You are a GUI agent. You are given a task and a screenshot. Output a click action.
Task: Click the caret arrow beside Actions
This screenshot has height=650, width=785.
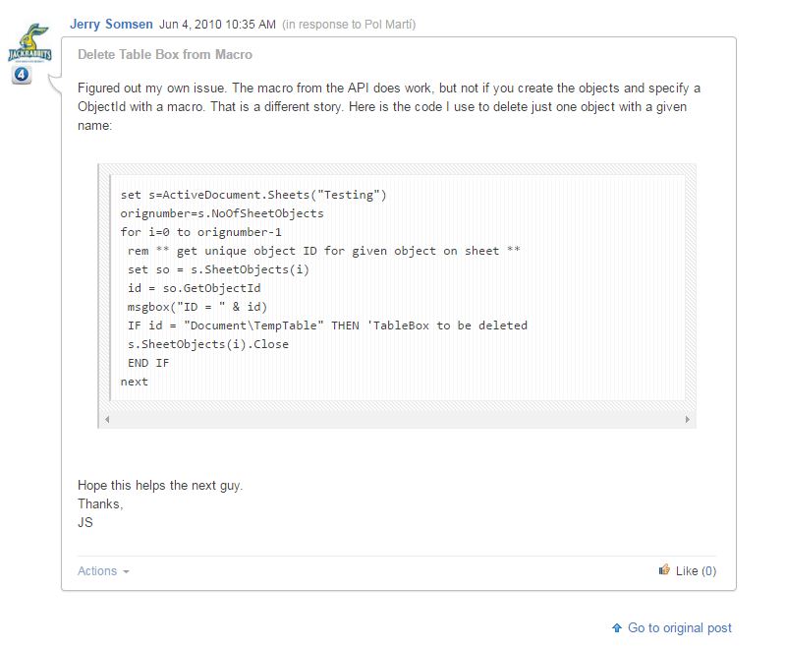click(x=126, y=572)
